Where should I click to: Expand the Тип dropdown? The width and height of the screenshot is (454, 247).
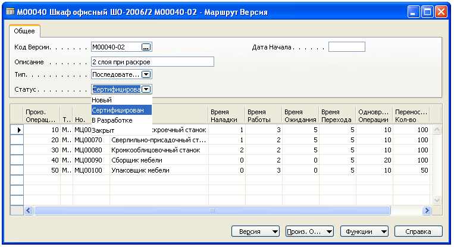coord(146,74)
